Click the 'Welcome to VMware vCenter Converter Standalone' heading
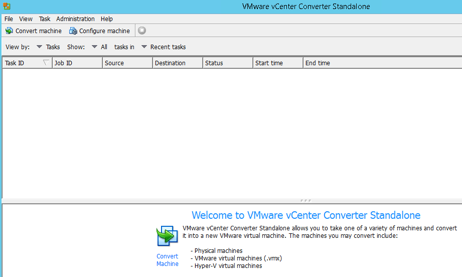Image resolution: width=462 pixels, height=277 pixels. tap(306, 215)
